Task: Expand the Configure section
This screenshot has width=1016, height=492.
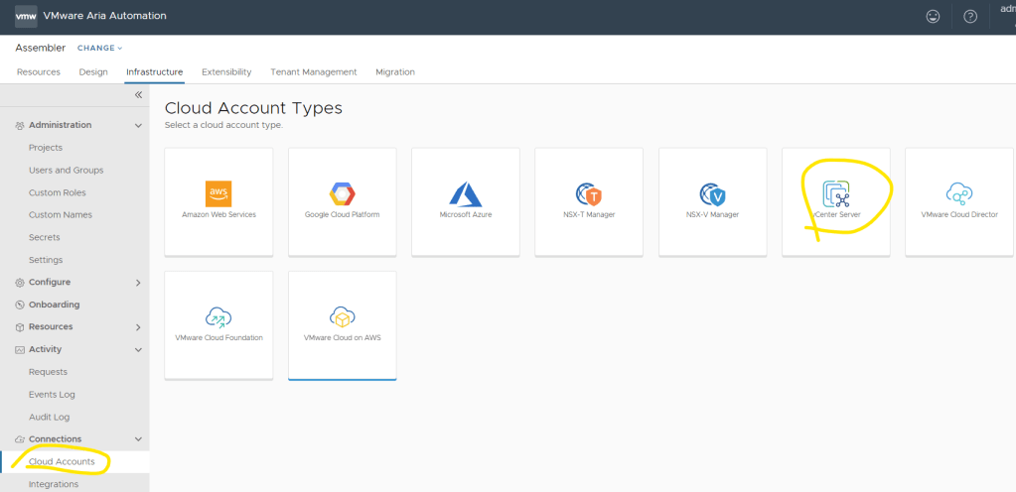Action: point(138,283)
